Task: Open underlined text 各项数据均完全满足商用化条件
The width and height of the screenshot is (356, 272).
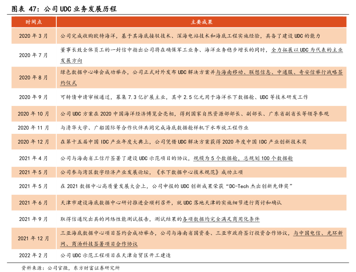Action: coord(221,219)
